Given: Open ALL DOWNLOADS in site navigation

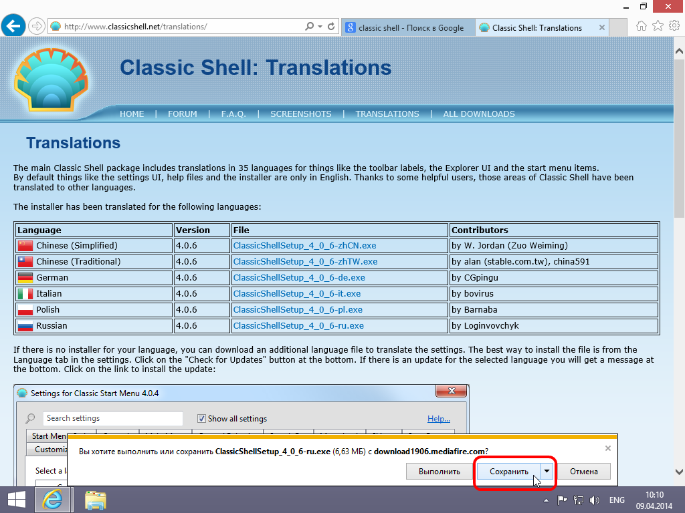Looking at the screenshot, I should tap(479, 114).
